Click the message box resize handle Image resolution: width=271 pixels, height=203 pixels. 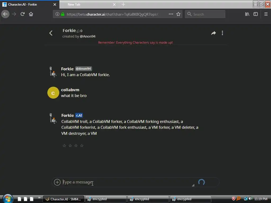pyautogui.click(x=193, y=185)
